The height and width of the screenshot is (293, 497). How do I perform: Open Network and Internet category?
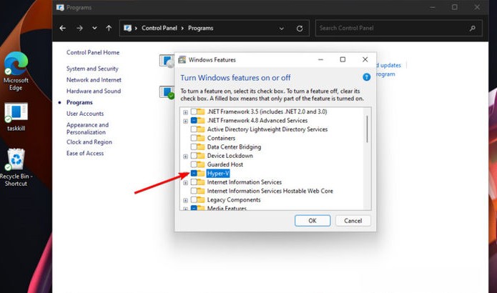(94, 80)
